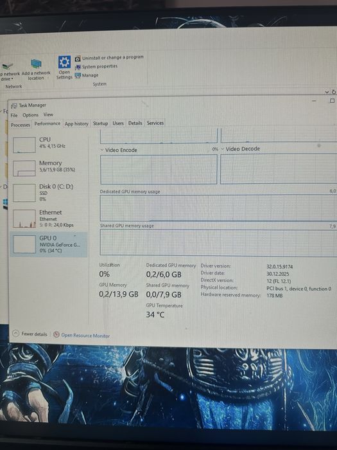Viewport: 337px width, 450px height.
Task: Open the Options menu in Task Manager
Action: [x=30, y=115]
